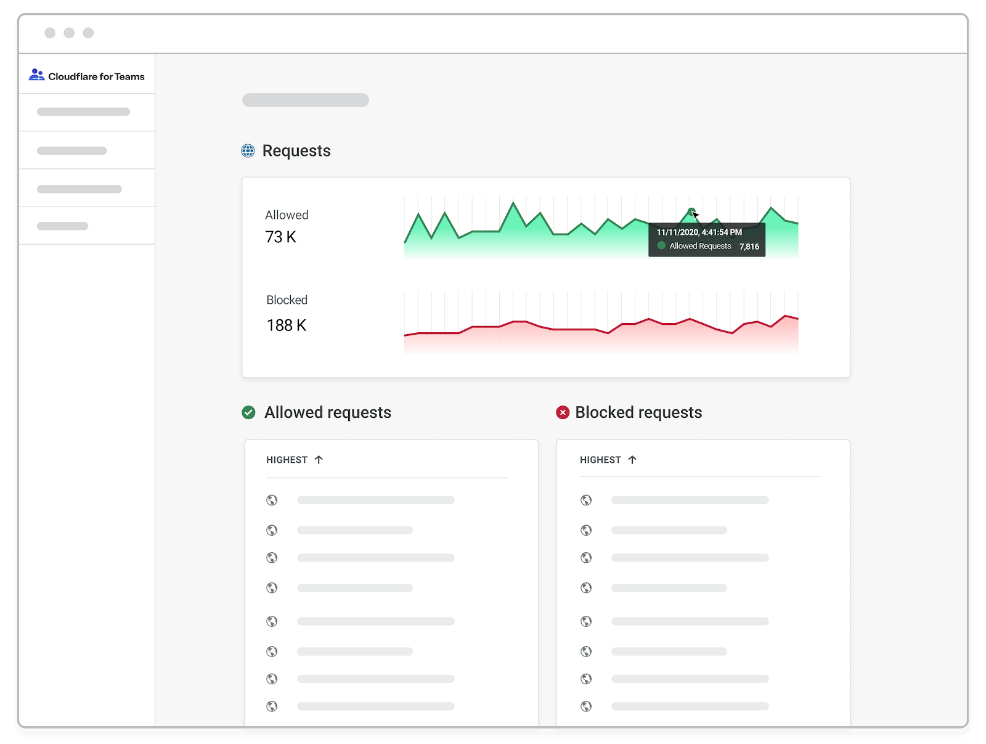
Task: Click the HIGHEST label in Blocked requests
Action: pyautogui.click(x=600, y=460)
